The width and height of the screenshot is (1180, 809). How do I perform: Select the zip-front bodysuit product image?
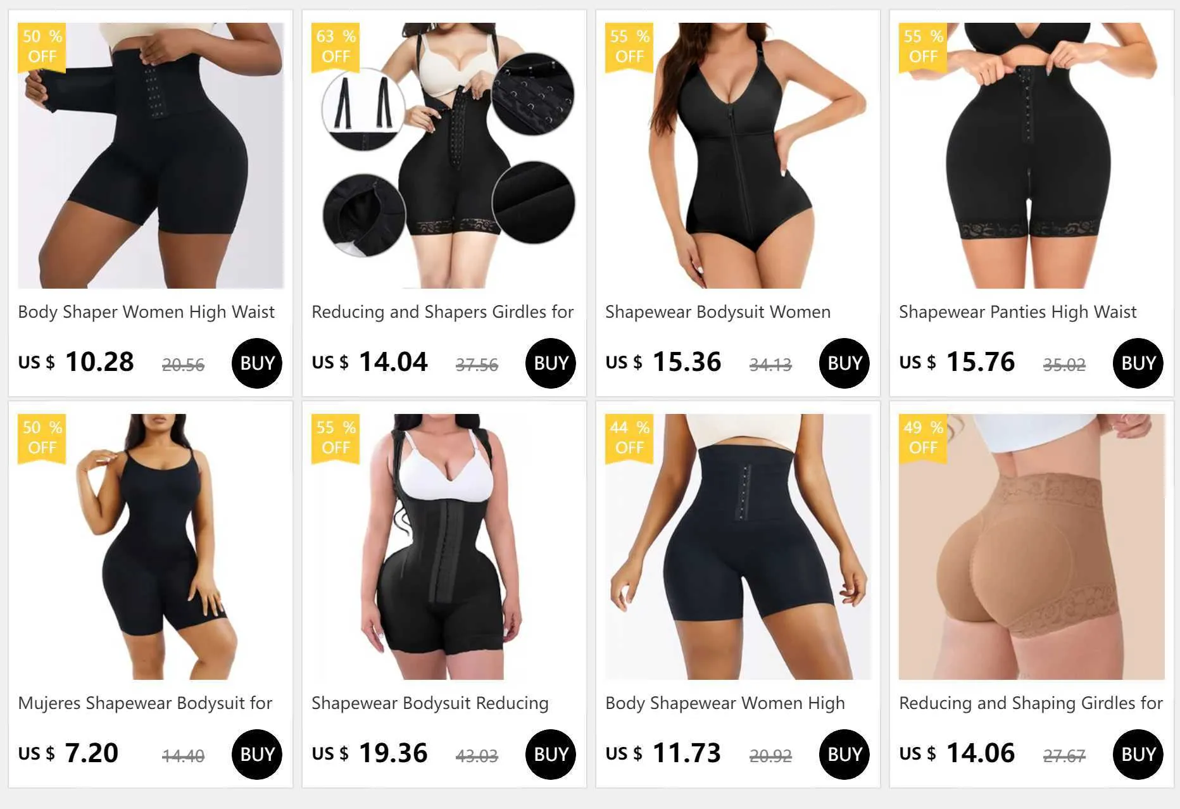point(738,156)
